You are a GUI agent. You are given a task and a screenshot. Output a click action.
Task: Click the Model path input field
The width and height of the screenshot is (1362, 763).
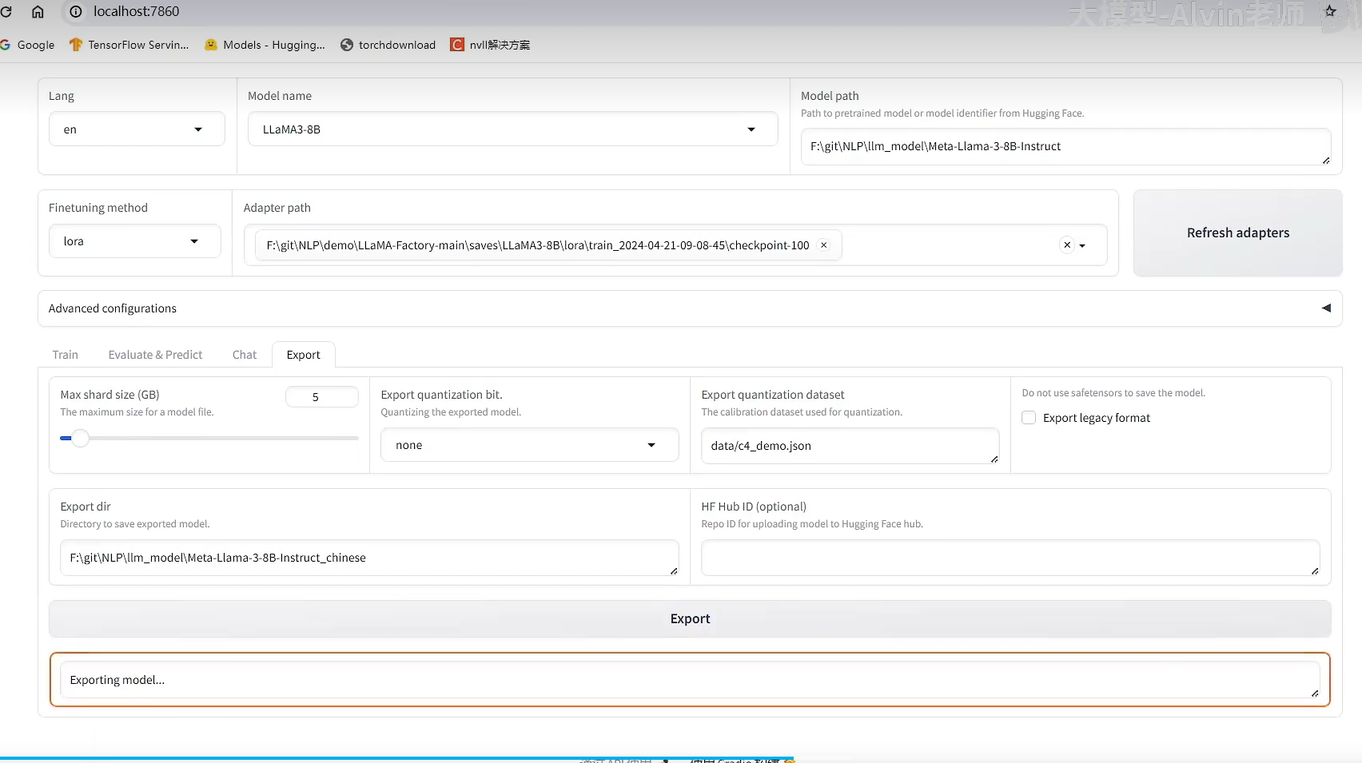tap(1065, 147)
